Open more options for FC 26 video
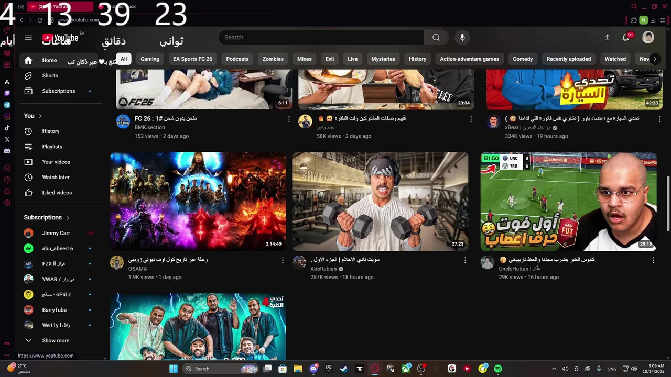Screen dimensions: 671x377 tap(289, 119)
